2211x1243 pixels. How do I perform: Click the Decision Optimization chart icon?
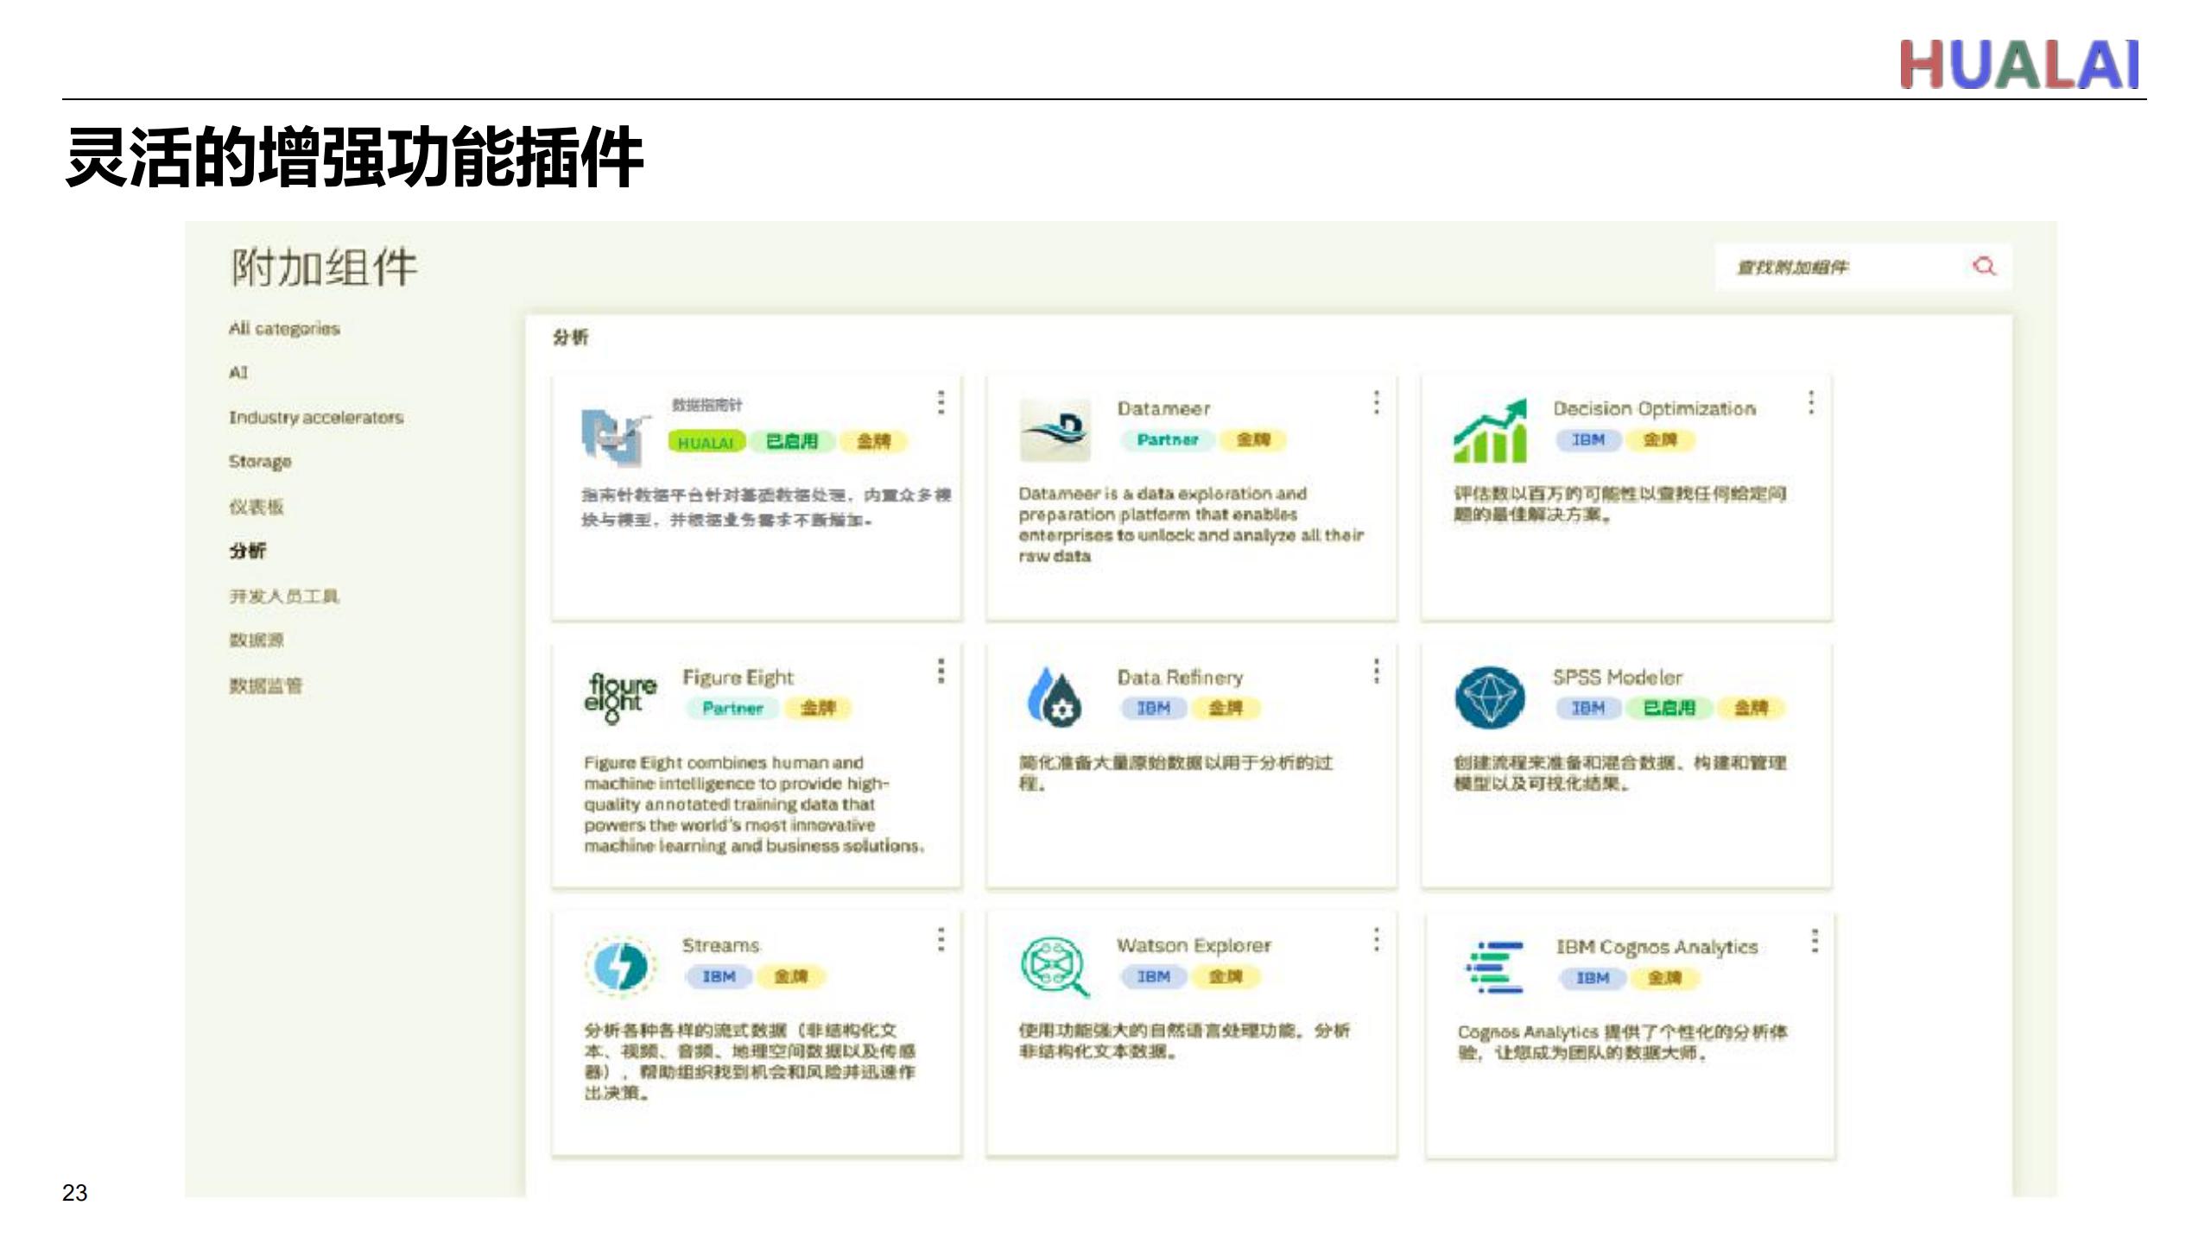1491,430
